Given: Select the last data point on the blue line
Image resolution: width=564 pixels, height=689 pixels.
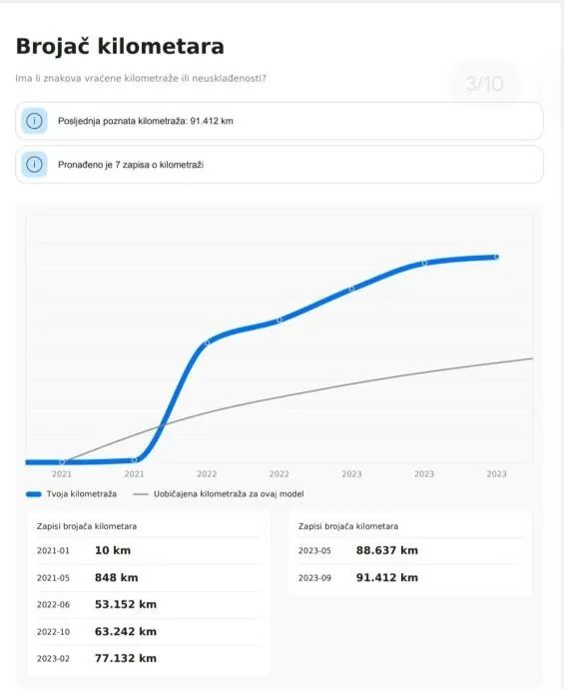Looking at the screenshot, I should point(496,257).
